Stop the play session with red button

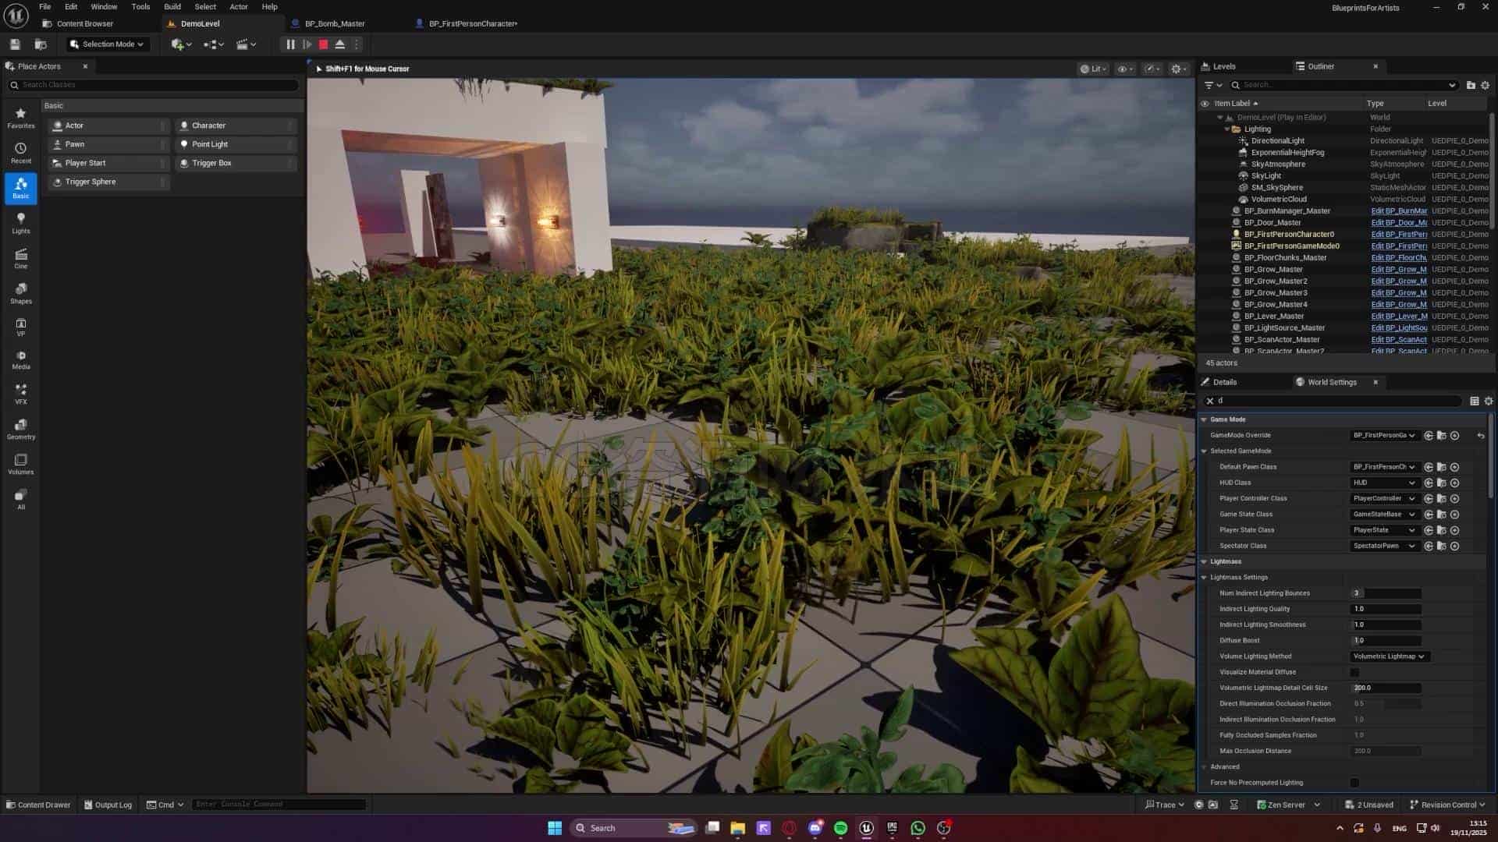coord(324,44)
